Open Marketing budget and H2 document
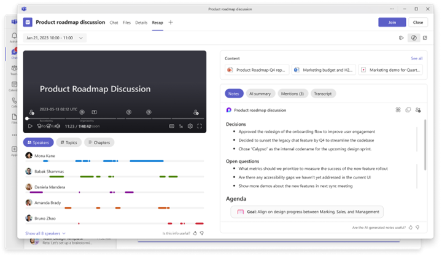Viewport: 442px width, 256px height. click(x=324, y=70)
